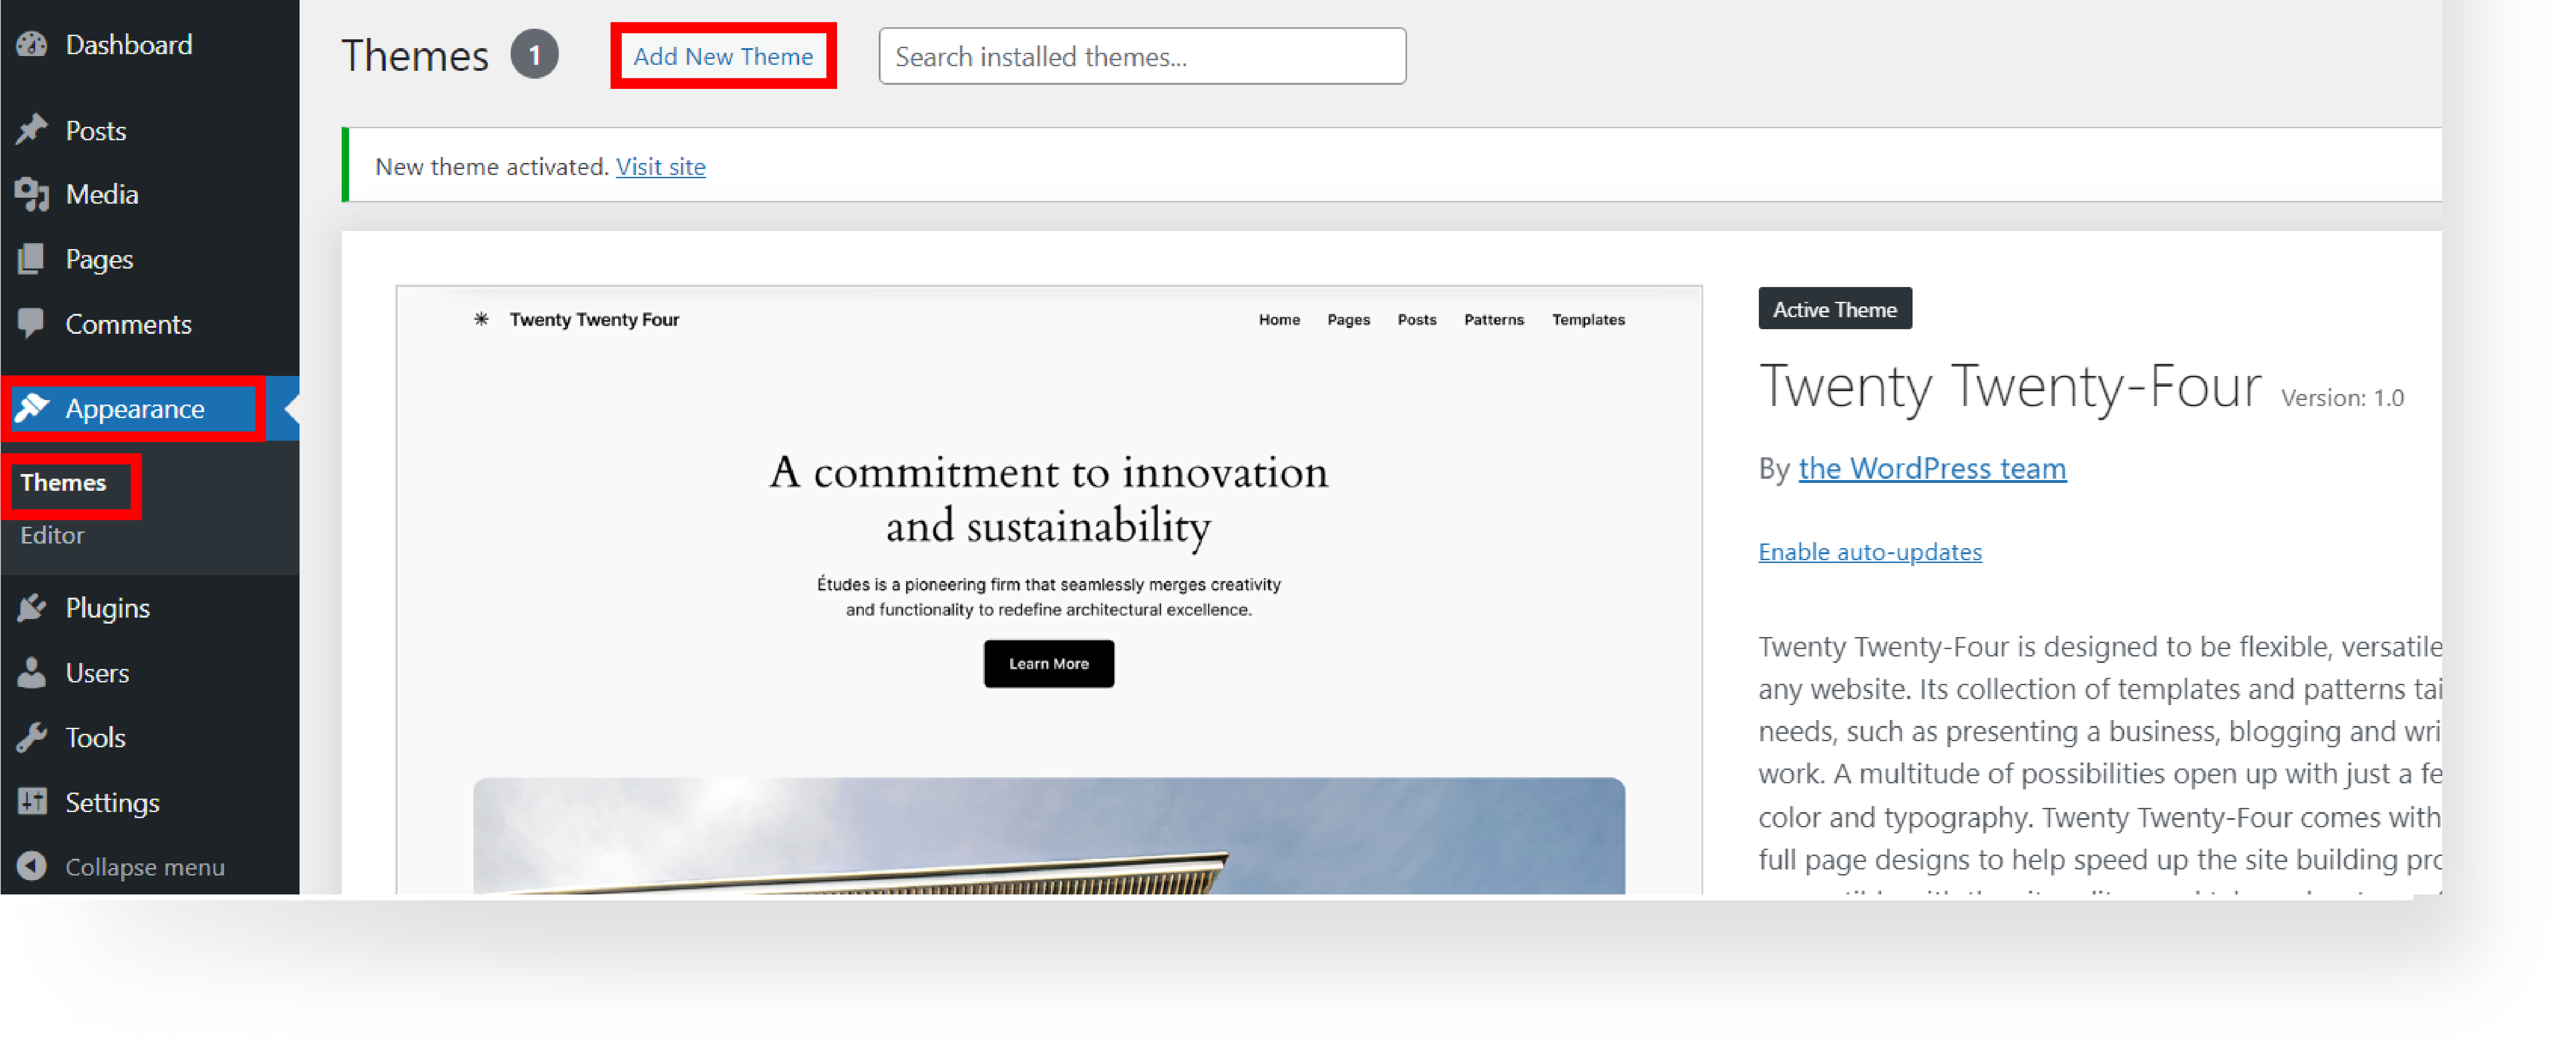Click the Active Theme label
The width and height of the screenshot is (2576, 1050).
click(x=1834, y=309)
